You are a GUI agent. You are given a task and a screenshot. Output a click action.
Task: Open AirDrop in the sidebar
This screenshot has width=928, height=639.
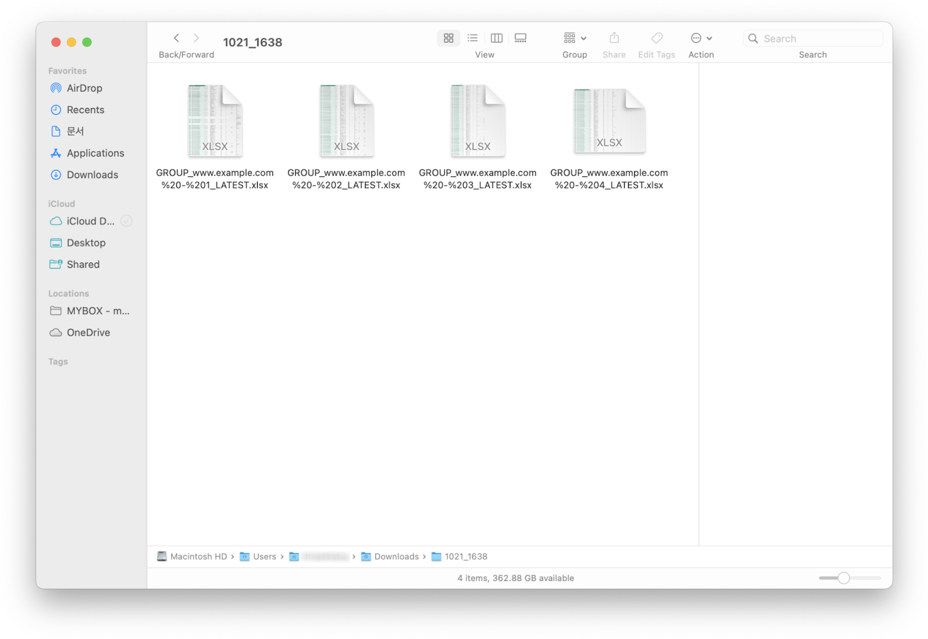[x=84, y=88]
